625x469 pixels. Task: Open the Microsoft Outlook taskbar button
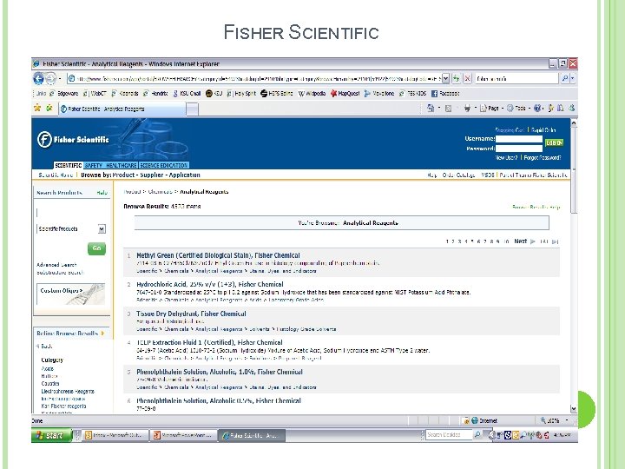click(x=115, y=435)
